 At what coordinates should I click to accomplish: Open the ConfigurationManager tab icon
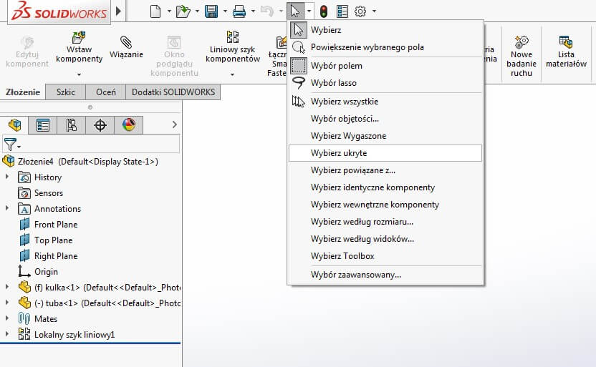coord(72,125)
